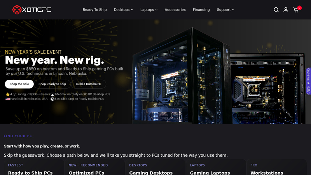Click the left PC tower hero image
The width and height of the screenshot is (311, 175).
point(180,75)
